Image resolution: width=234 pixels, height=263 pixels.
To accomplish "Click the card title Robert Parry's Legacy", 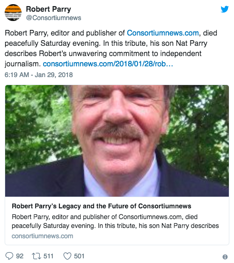I will pos(102,206).
